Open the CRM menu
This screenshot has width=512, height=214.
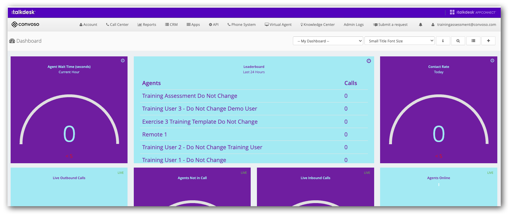[171, 25]
